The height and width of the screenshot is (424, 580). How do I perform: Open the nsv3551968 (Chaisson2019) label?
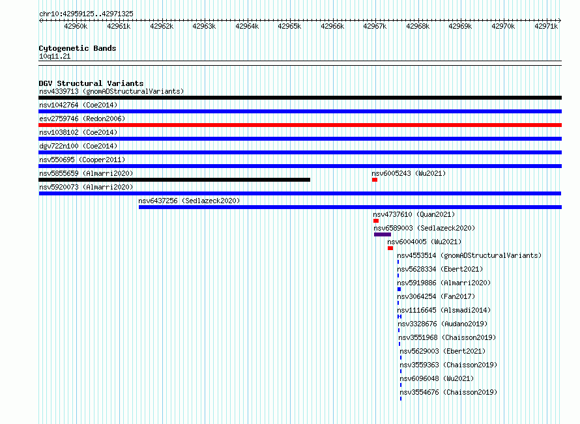447,337
